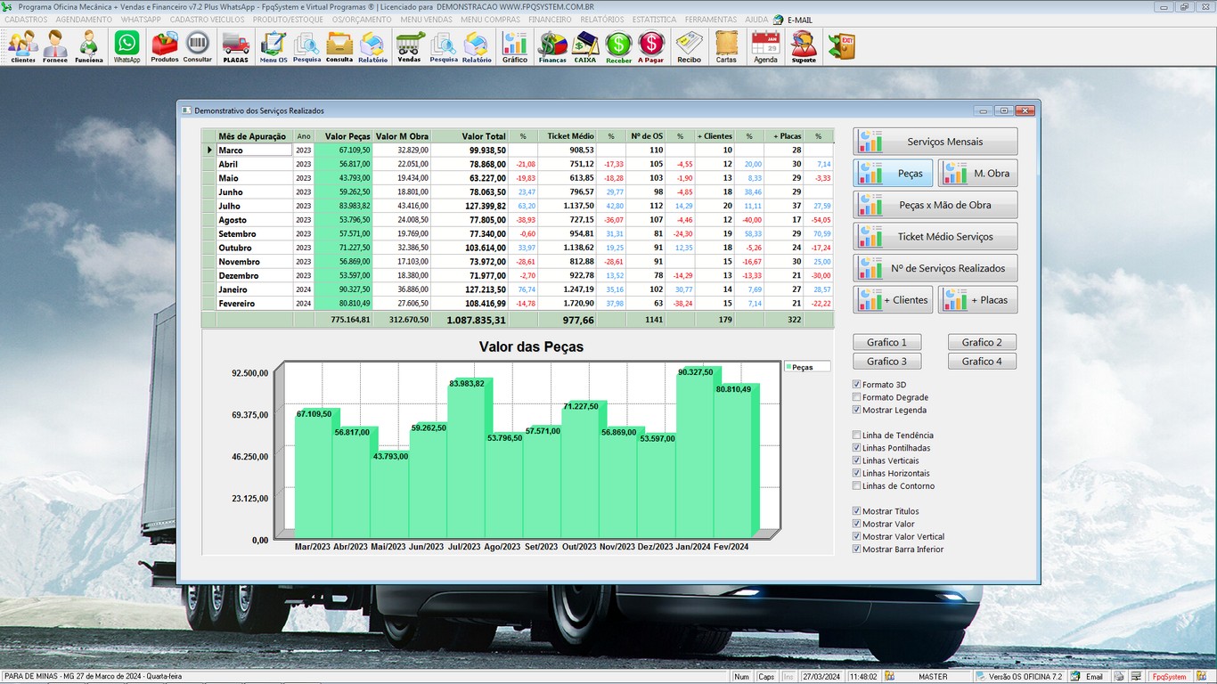Image resolution: width=1217 pixels, height=684 pixels.
Task: Open the Agenda calendar icon
Action: coord(765,46)
